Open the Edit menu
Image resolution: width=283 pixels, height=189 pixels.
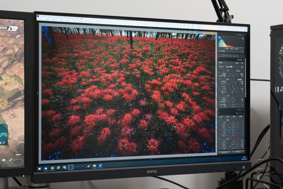coord(48,19)
